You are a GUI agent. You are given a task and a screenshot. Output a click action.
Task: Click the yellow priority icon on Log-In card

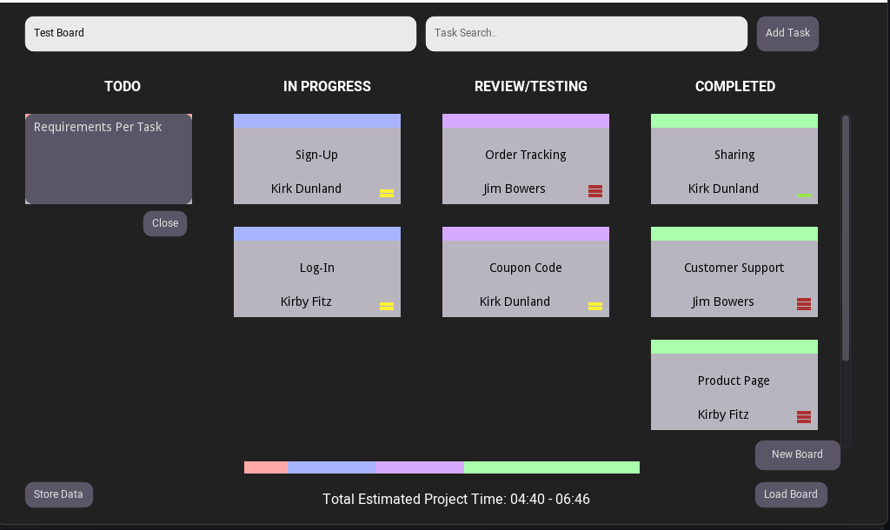(387, 306)
